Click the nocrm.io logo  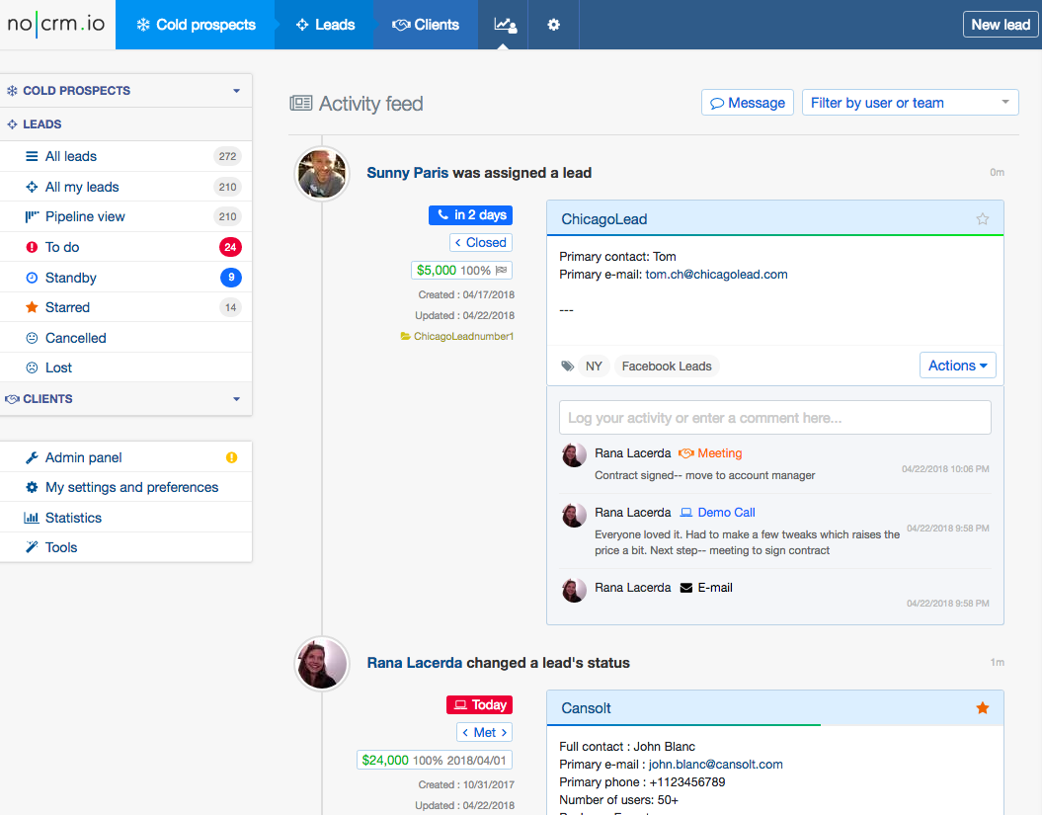pos(56,24)
